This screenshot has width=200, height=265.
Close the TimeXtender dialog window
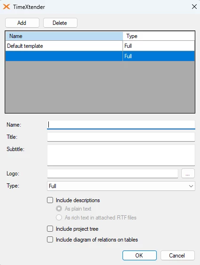pyautogui.click(x=194, y=7)
